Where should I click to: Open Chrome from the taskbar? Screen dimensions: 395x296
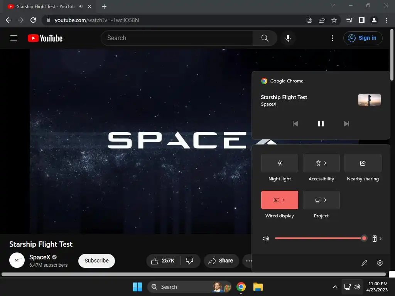241,287
